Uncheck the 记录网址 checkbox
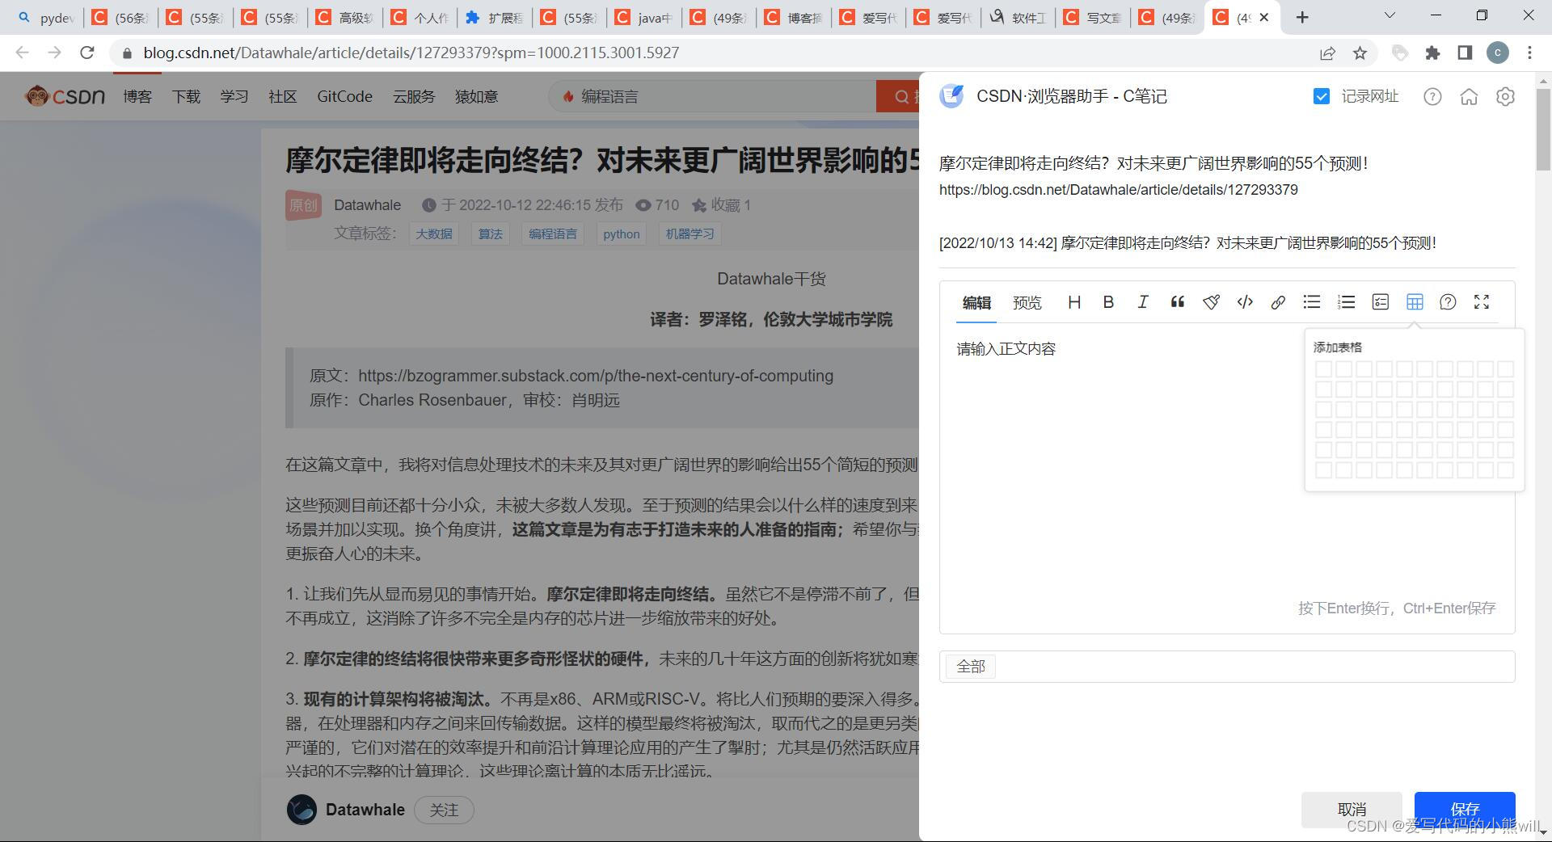The image size is (1552, 842). (1322, 97)
